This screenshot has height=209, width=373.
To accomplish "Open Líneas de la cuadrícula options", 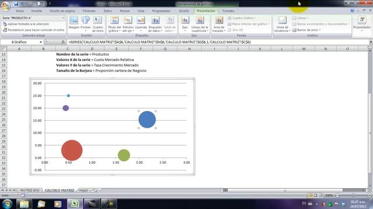I will [x=199, y=24].
